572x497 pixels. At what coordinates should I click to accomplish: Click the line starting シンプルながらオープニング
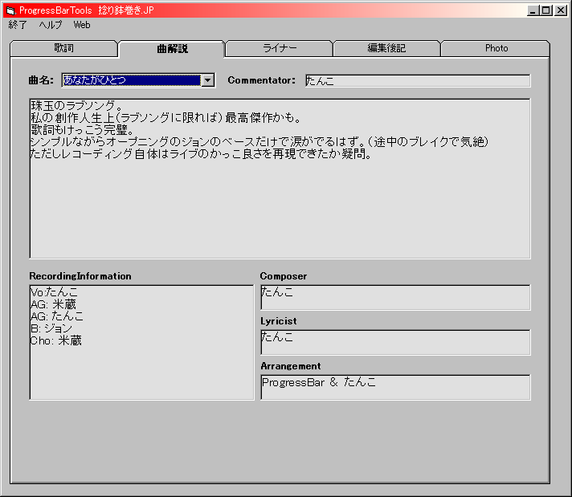pyautogui.click(x=259, y=142)
